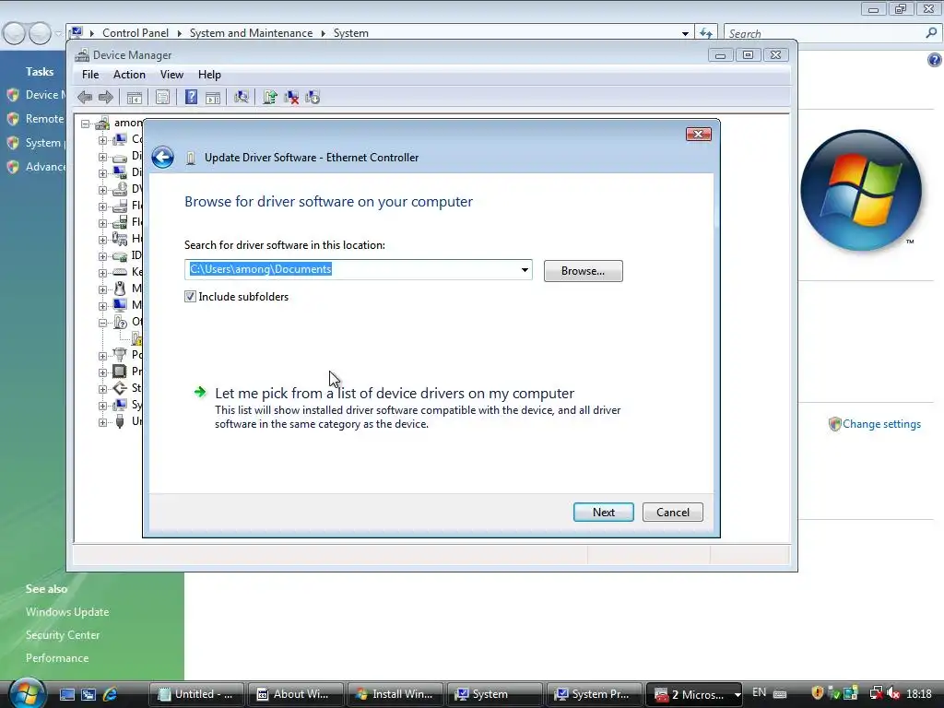This screenshot has height=708, width=944.
Task: Open Performance link under See also
Action: pos(57,658)
